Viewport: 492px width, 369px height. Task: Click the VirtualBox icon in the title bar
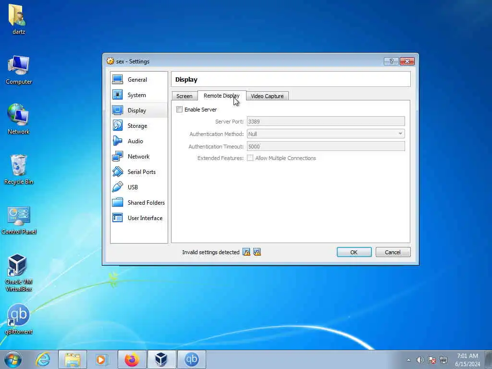(110, 61)
